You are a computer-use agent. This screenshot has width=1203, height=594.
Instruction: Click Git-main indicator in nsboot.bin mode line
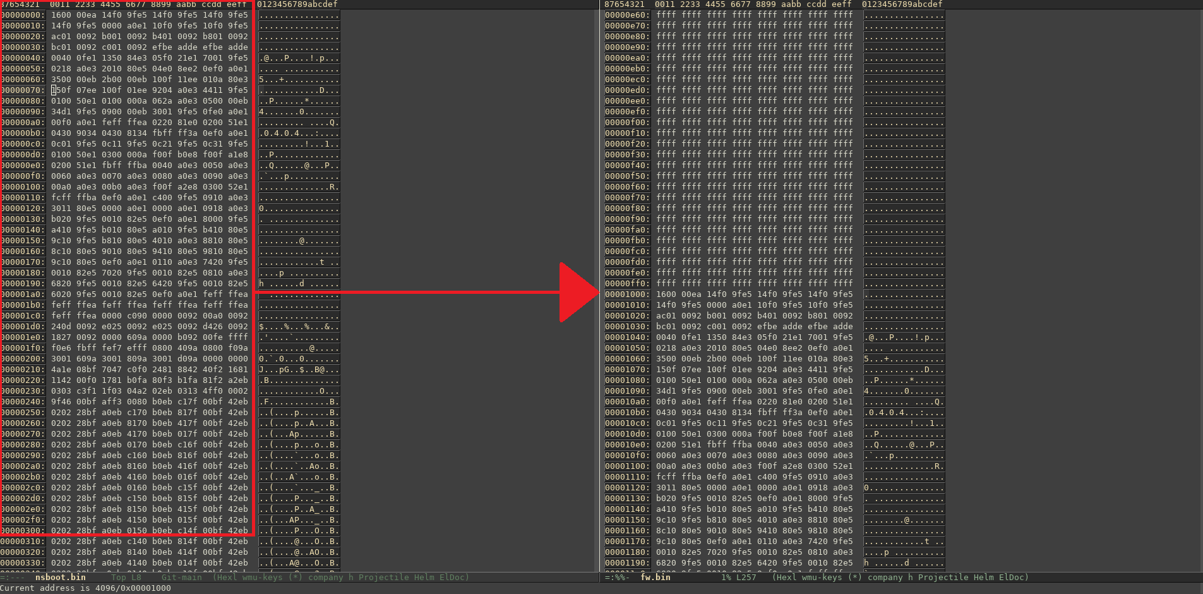182,577
